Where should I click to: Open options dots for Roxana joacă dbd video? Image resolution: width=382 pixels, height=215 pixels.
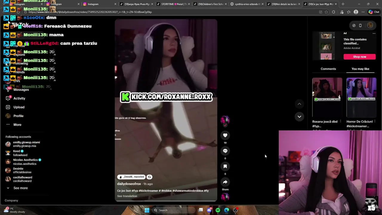click(341, 122)
